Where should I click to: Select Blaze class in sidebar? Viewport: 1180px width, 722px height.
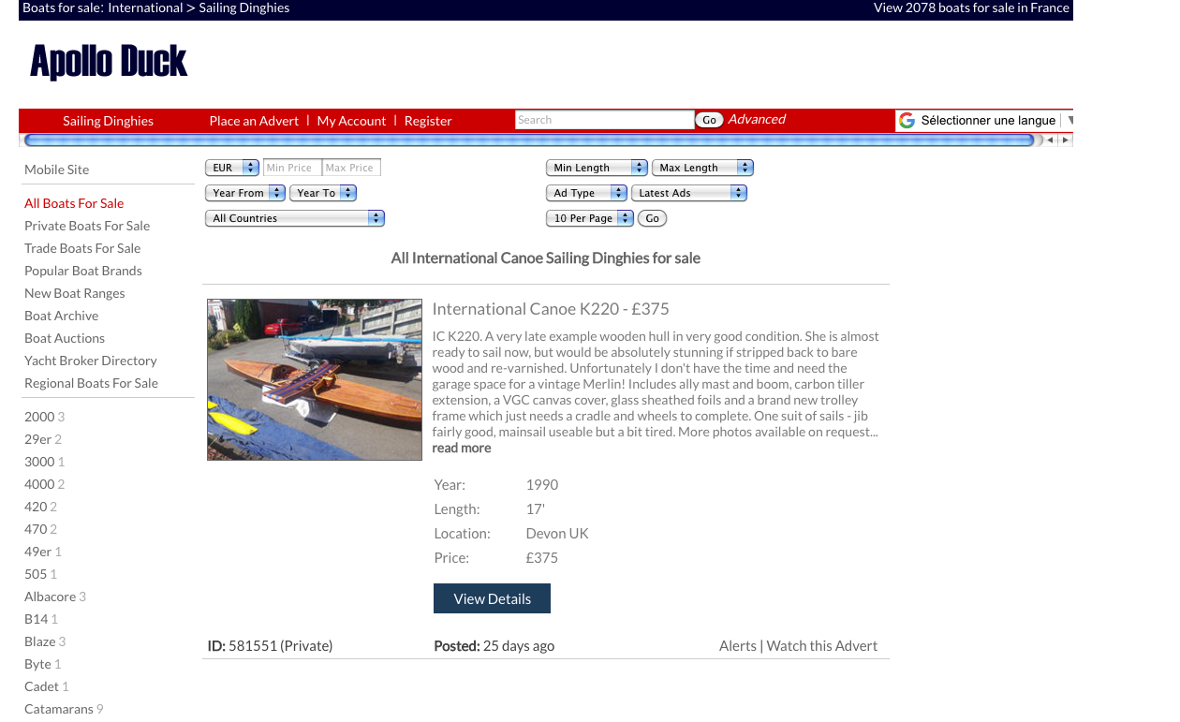[40, 641]
